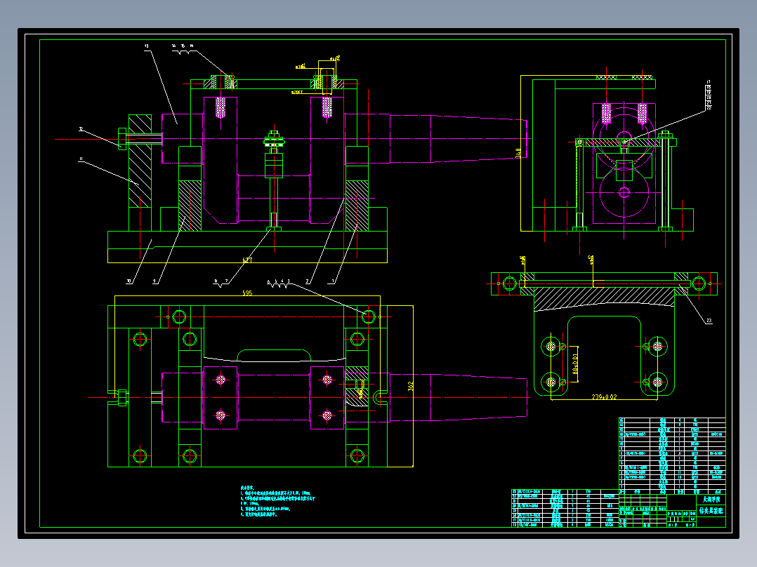Select part callout number 10

[129, 281]
